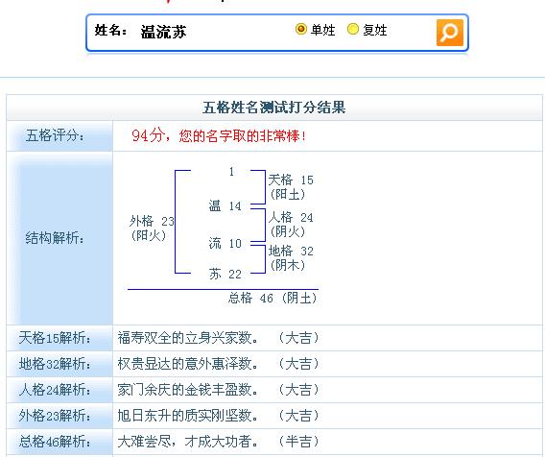Click the 总格46解析 row label
Screen dimensions: 545x457
(x=56, y=442)
